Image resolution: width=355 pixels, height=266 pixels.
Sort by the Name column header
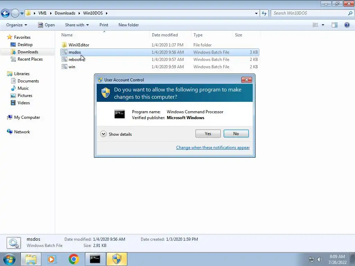tap(105, 35)
